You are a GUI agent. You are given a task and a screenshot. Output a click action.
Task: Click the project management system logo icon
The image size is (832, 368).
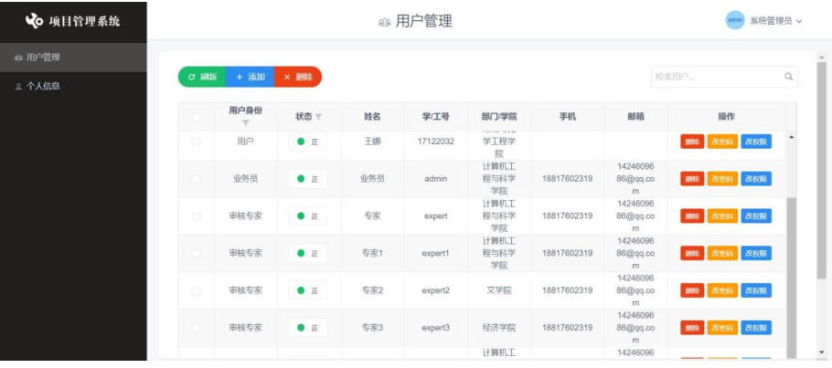point(34,21)
